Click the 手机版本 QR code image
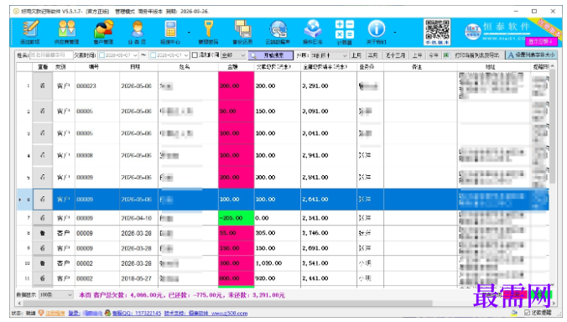This screenshot has width=567, height=322. click(x=438, y=32)
